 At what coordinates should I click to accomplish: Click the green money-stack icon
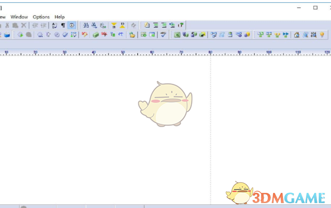[x=95, y=35]
